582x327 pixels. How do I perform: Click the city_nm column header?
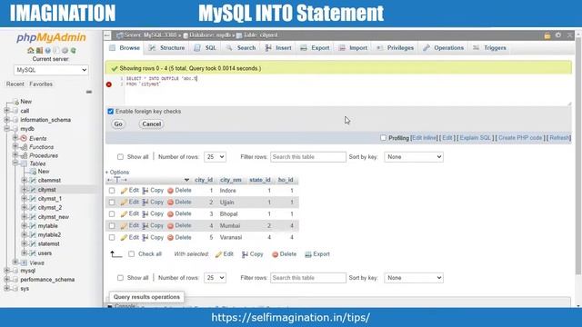click(230, 180)
